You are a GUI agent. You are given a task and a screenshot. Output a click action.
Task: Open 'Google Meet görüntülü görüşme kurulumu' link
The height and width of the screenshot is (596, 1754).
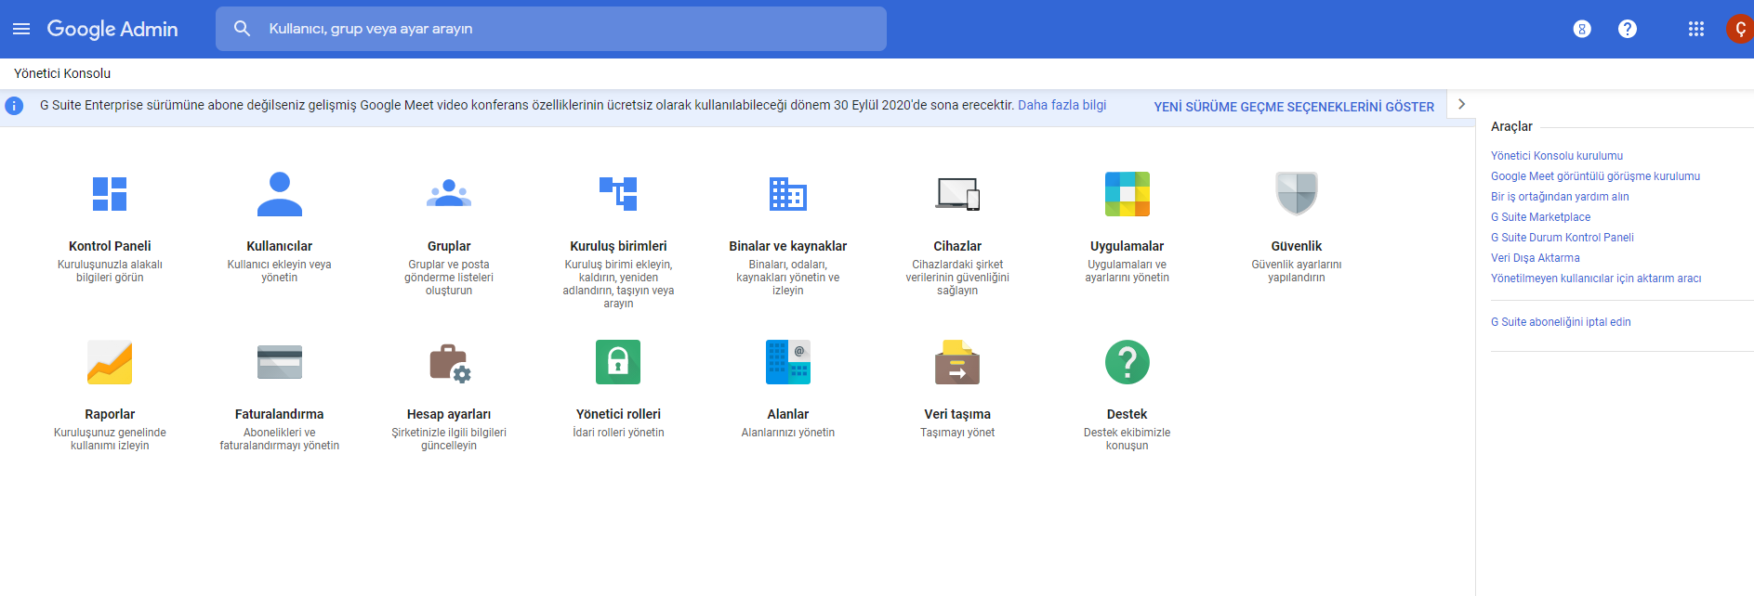[1595, 176]
